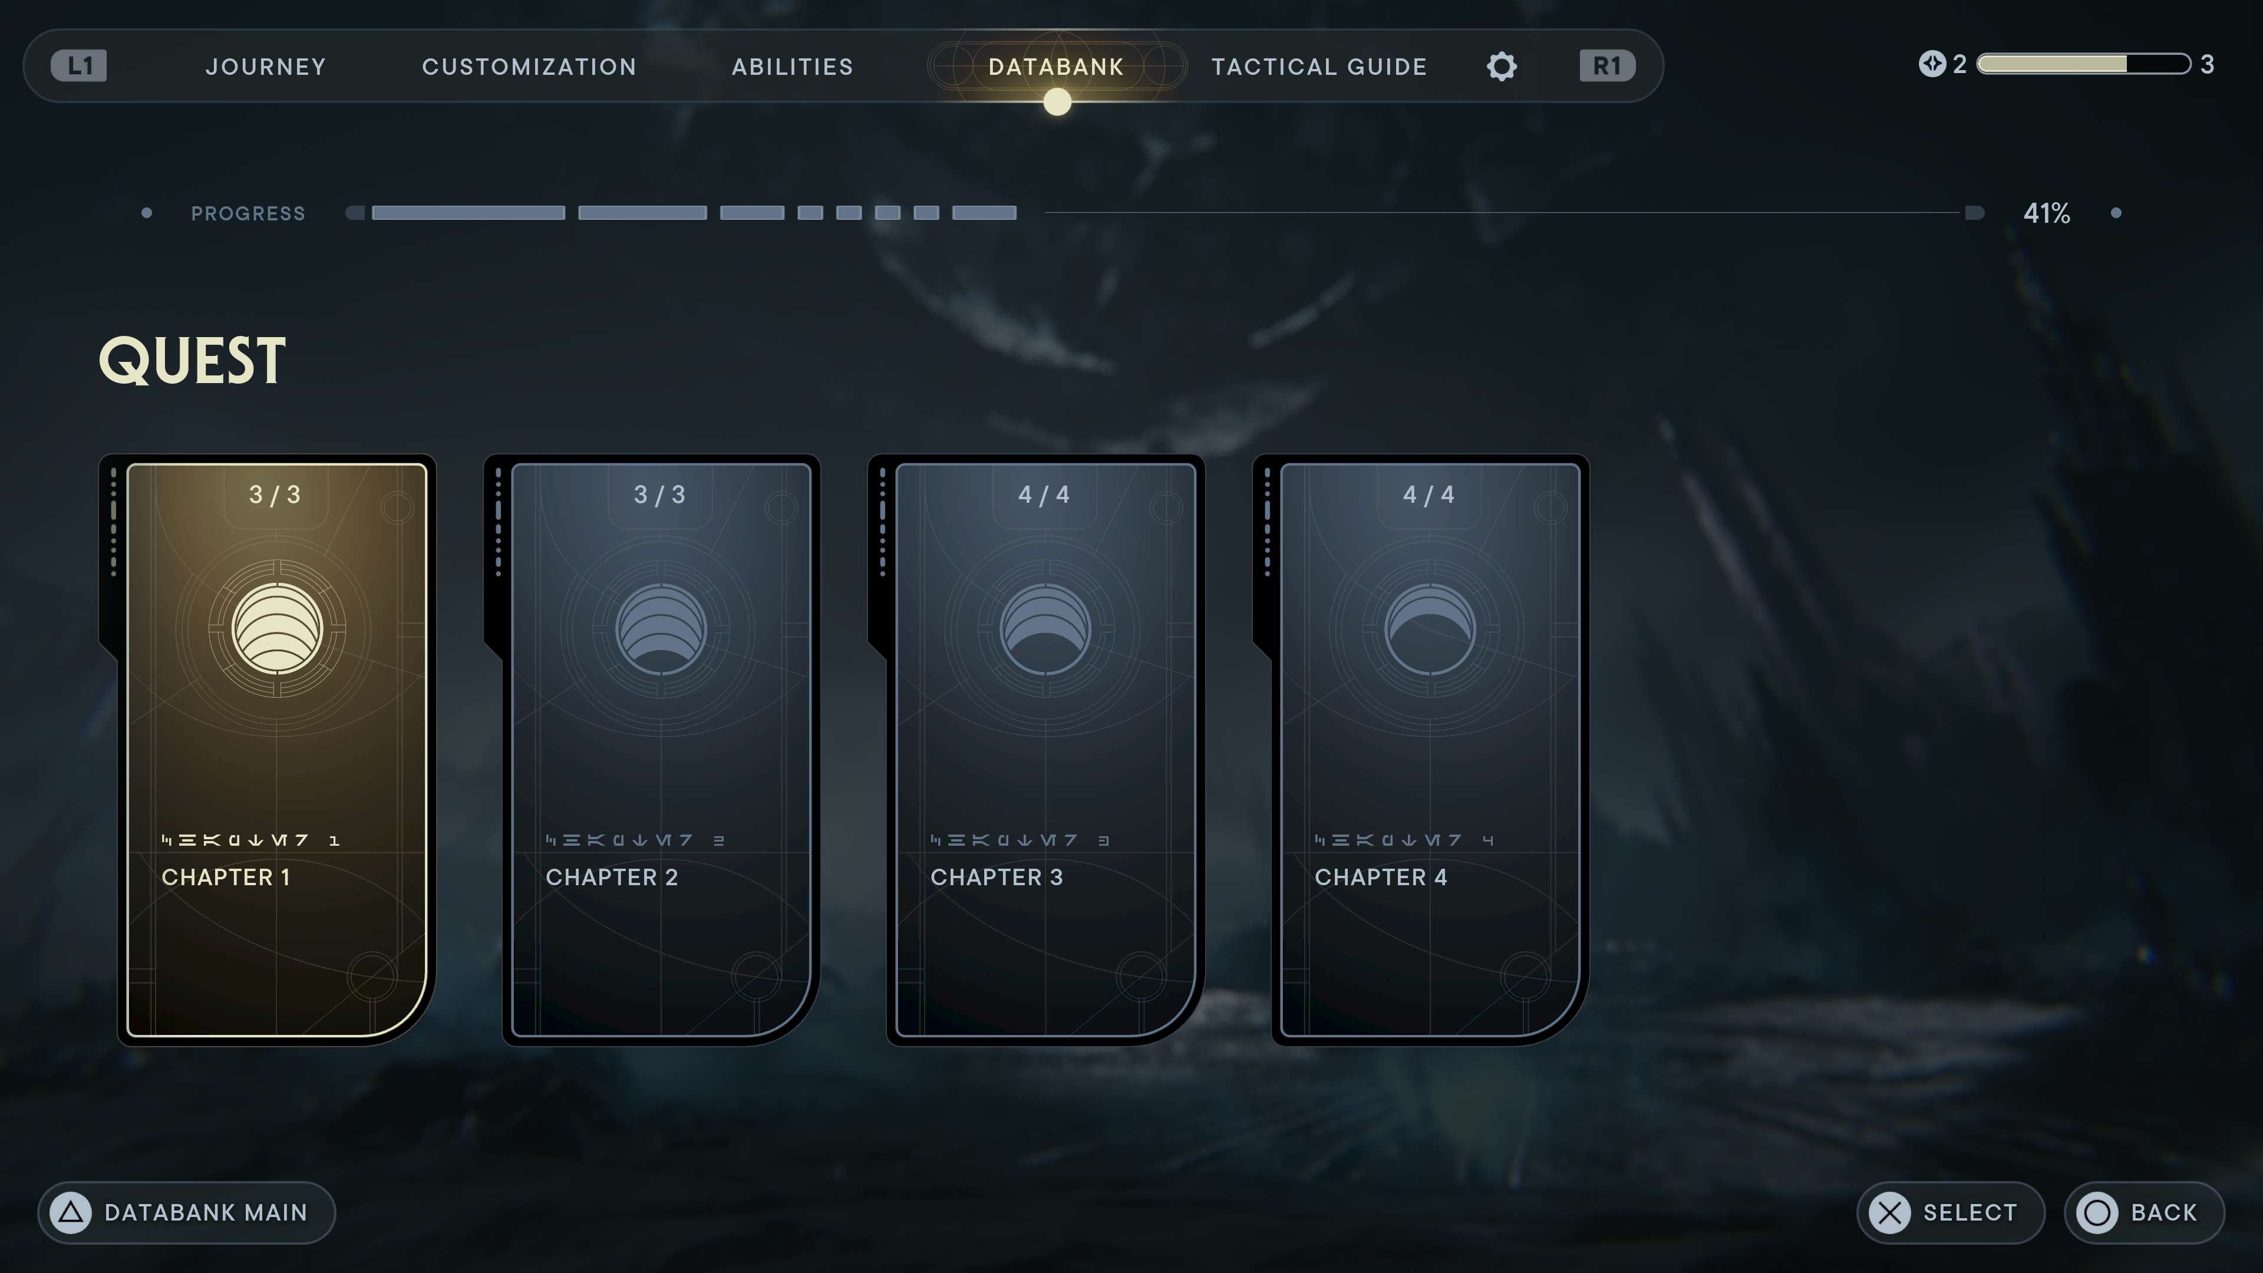Click the experience bar in the corner
The height and width of the screenshot is (1273, 2263).
click(2083, 64)
